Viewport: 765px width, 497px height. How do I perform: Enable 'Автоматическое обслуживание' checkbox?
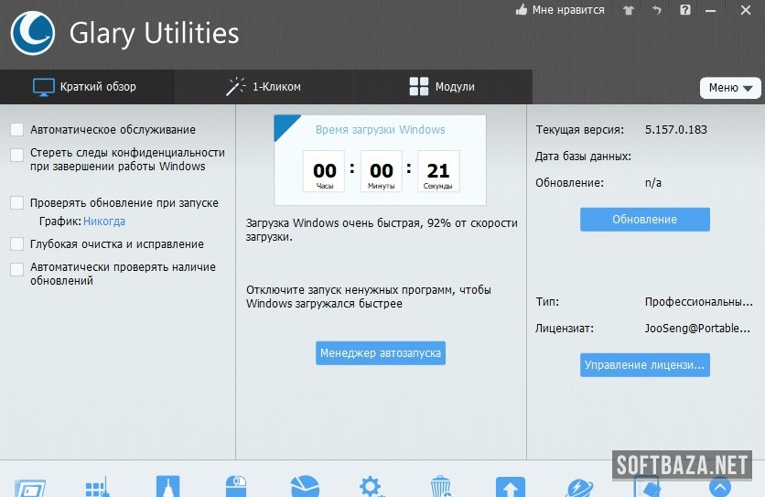(x=17, y=130)
